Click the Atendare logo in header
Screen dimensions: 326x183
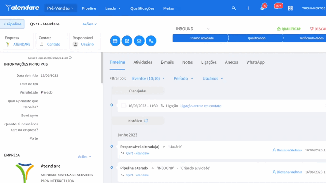coord(22,8)
